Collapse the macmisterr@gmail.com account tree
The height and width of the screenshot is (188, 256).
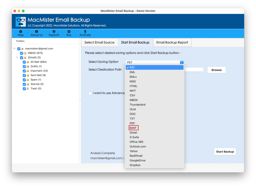[x=14, y=48]
